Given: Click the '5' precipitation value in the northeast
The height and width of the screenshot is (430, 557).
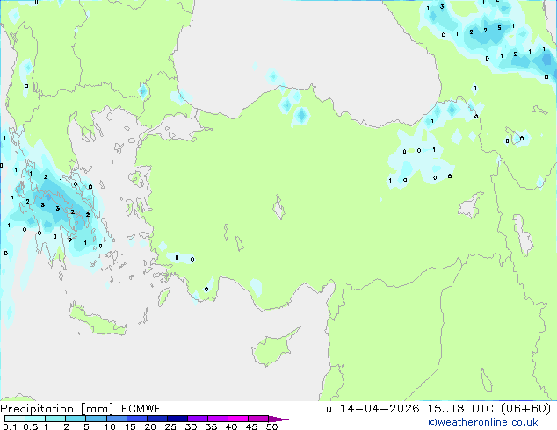Looking at the screenshot, I should (499, 28).
